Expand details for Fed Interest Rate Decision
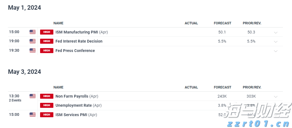The width and height of the screenshot is (292, 128). 275,41
